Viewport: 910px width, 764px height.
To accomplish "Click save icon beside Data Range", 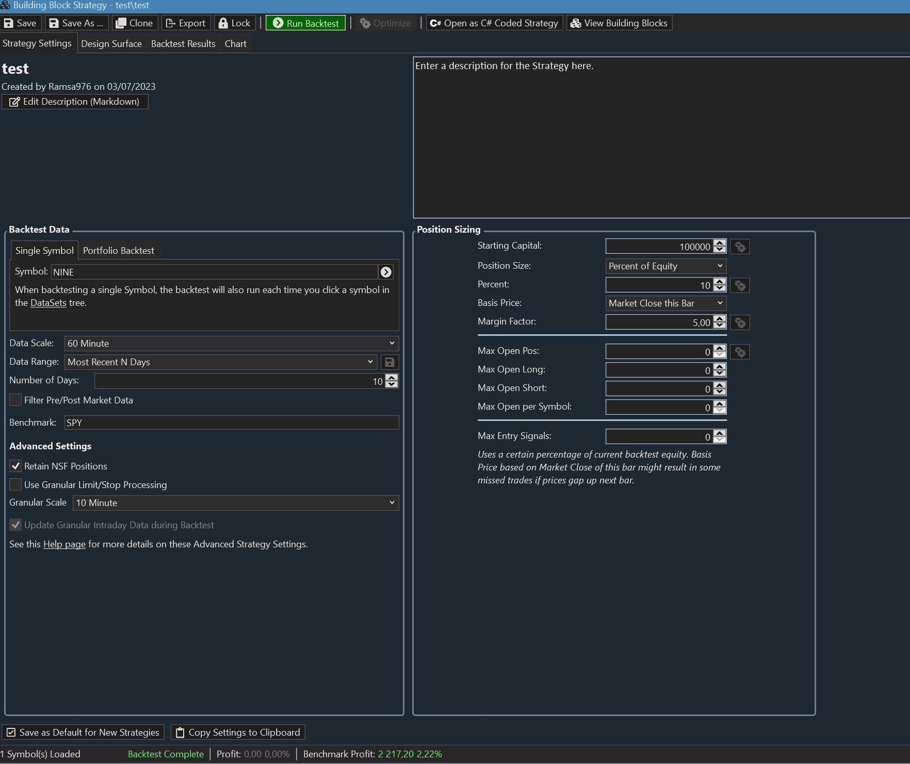I will pyautogui.click(x=389, y=362).
